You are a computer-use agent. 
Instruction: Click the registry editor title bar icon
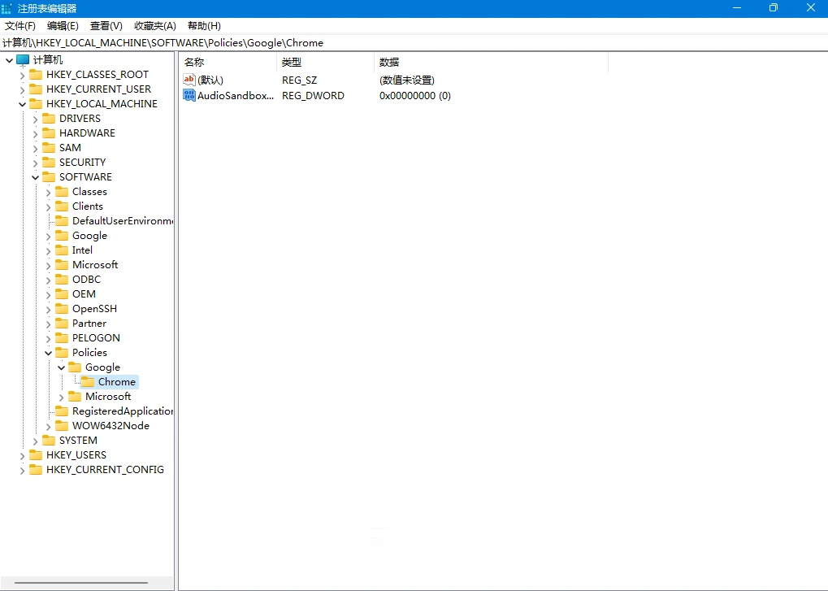pos(7,8)
